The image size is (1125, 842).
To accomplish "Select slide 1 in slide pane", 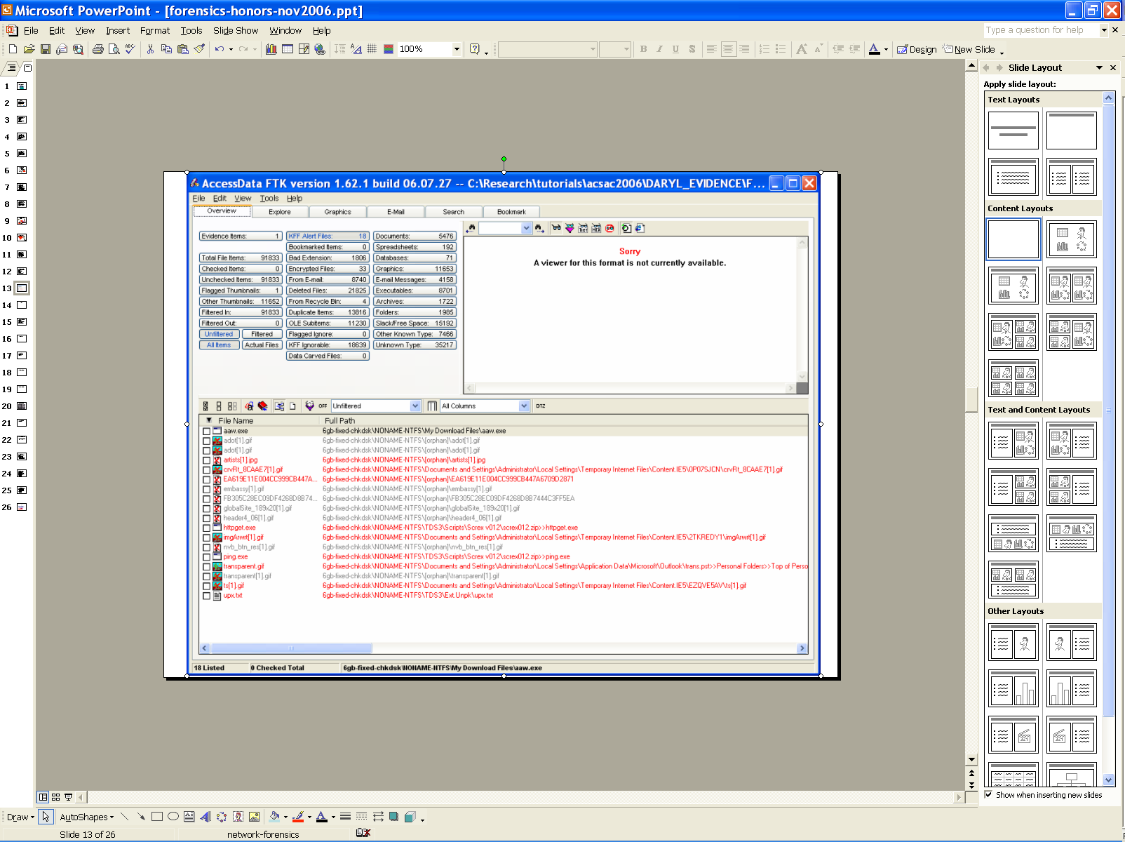I will point(22,86).
